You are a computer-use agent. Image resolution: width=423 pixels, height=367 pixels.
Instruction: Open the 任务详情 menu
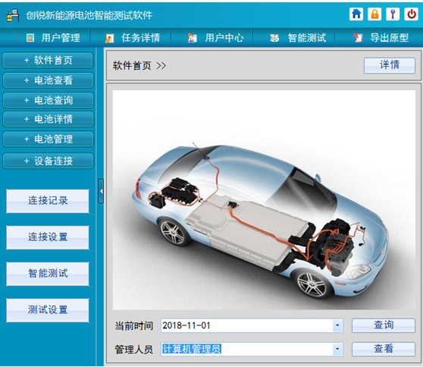[133, 38]
